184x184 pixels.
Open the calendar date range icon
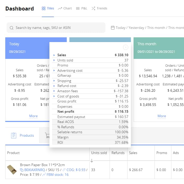click(113, 28)
